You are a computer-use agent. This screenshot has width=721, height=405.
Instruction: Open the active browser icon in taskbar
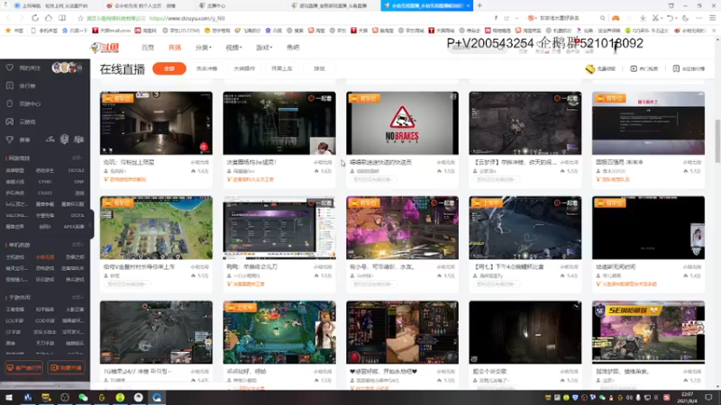[157, 397]
